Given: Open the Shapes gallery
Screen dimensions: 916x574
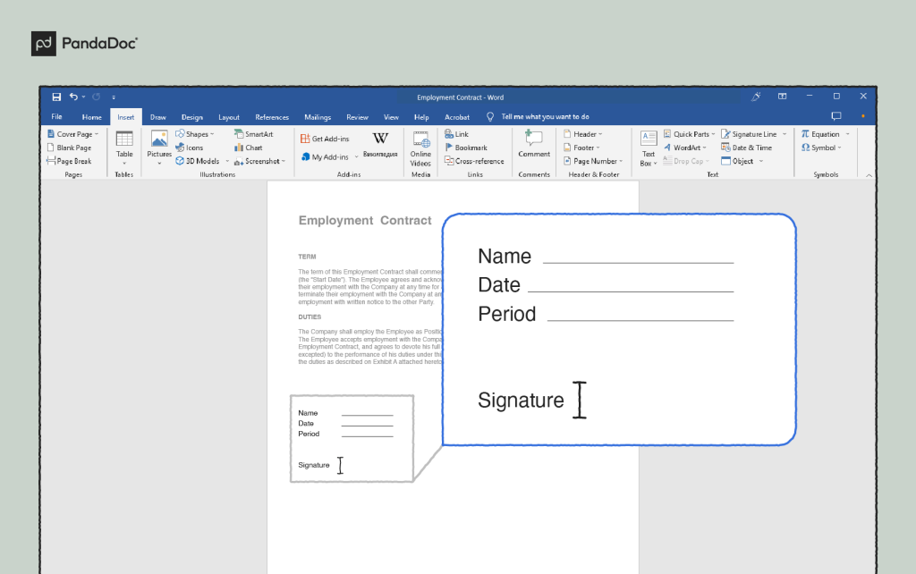Looking at the screenshot, I should coord(195,134).
